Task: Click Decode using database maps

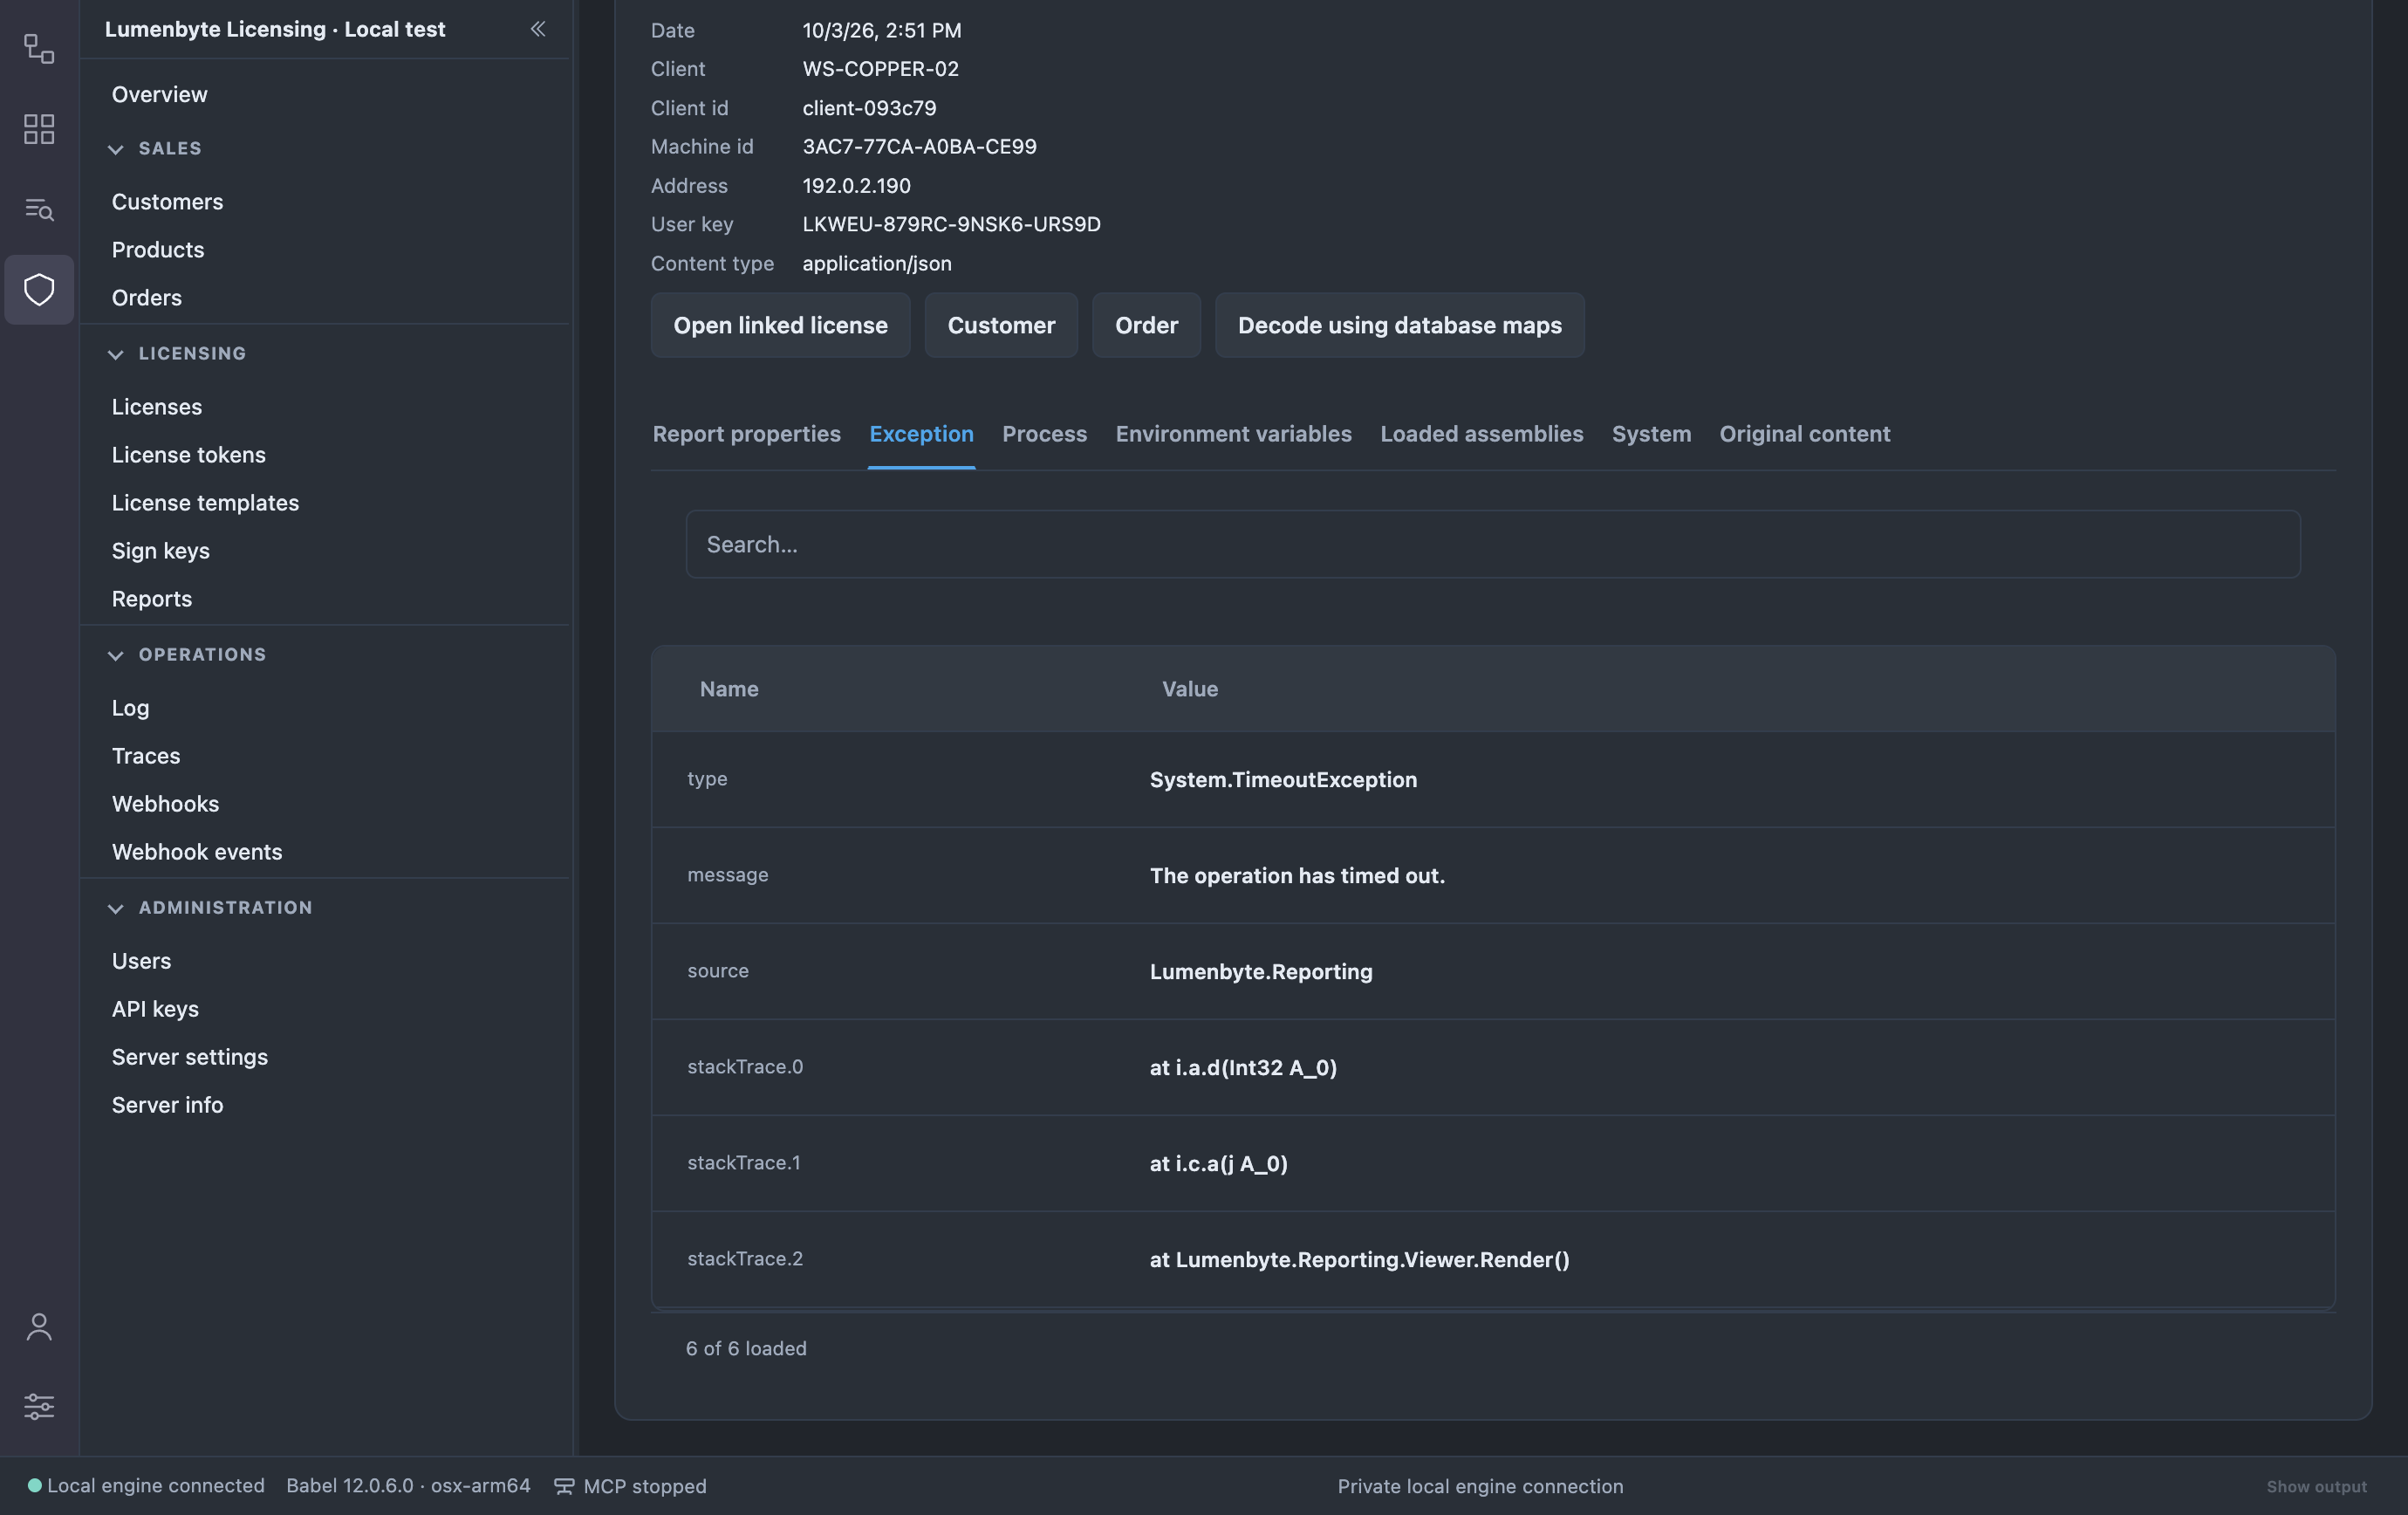Action: pos(1399,325)
